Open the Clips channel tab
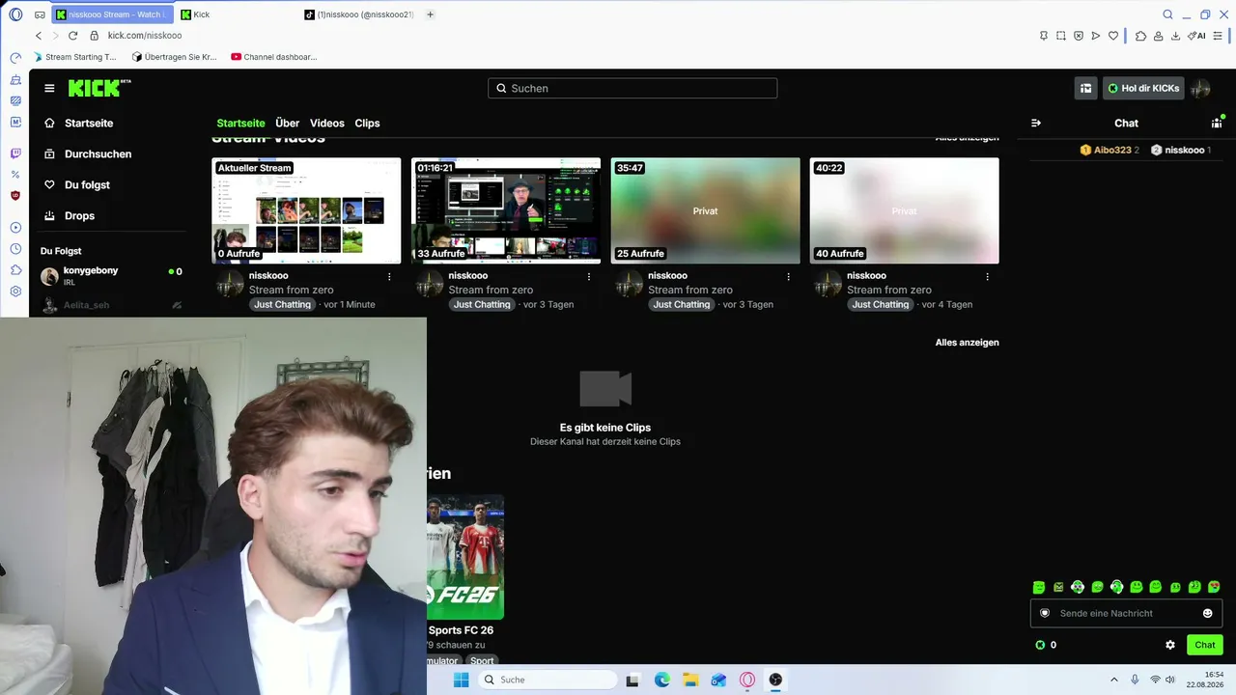 pyautogui.click(x=367, y=124)
